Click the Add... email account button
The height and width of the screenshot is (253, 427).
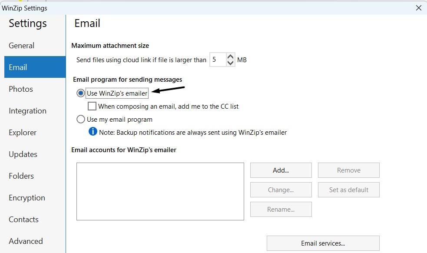[281, 170]
